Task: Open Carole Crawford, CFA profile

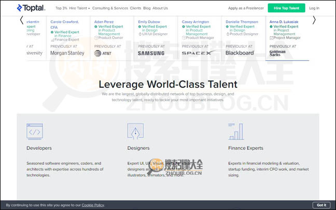Action: (x=65, y=24)
